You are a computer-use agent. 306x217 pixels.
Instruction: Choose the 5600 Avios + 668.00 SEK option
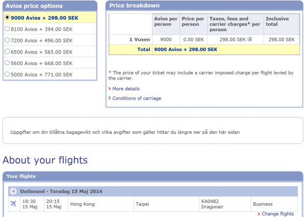click(7, 63)
